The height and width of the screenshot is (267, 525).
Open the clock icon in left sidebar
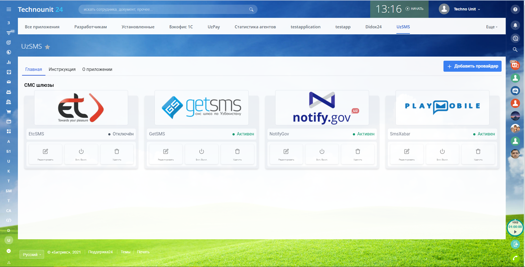(9, 52)
